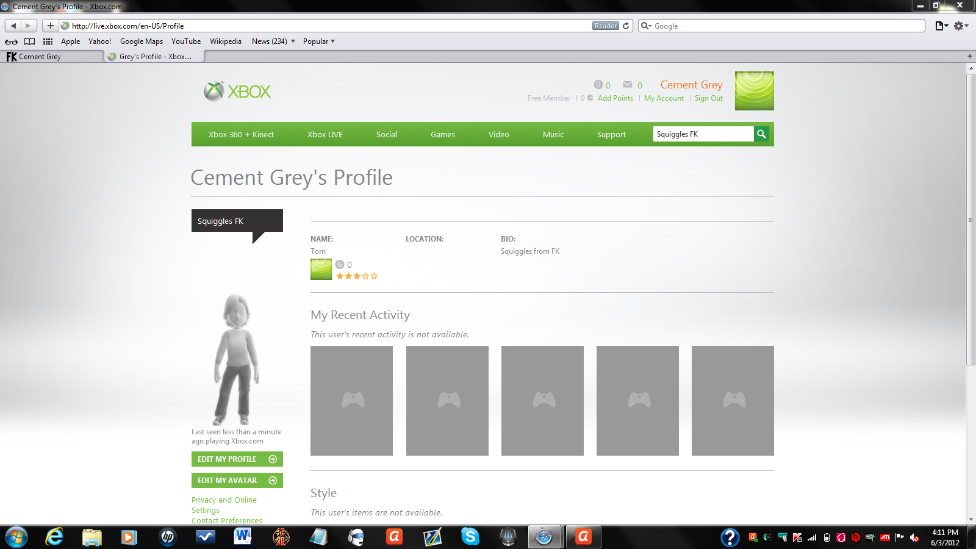Click the Xbox search box containing Squiggles FK
Viewport: 976px width, 549px height.
point(703,134)
